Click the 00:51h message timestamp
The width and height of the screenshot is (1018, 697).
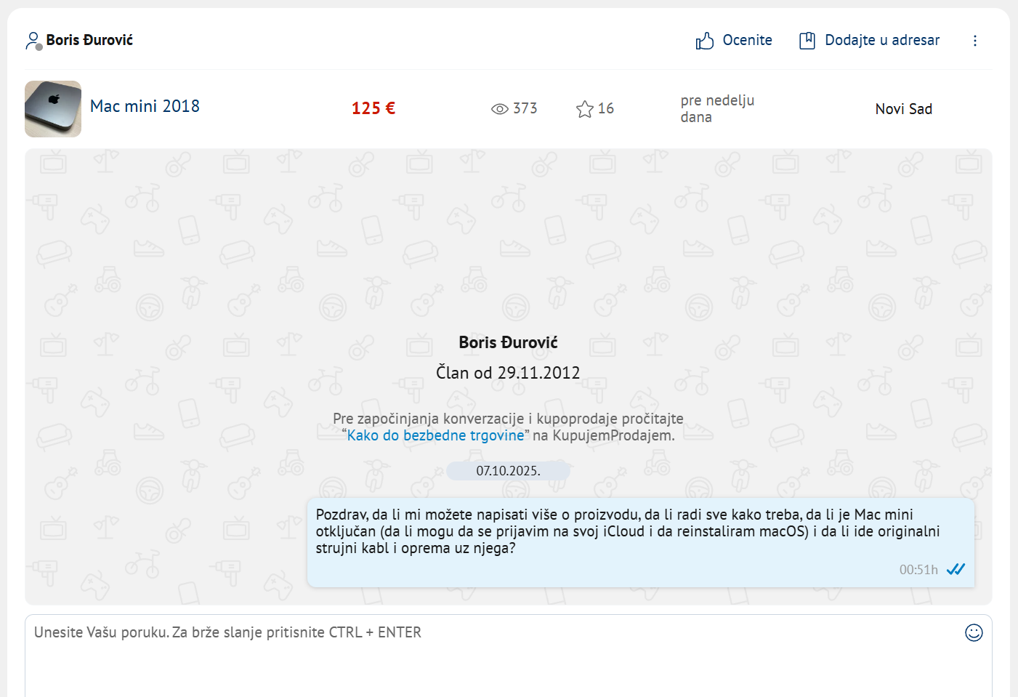(x=918, y=570)
